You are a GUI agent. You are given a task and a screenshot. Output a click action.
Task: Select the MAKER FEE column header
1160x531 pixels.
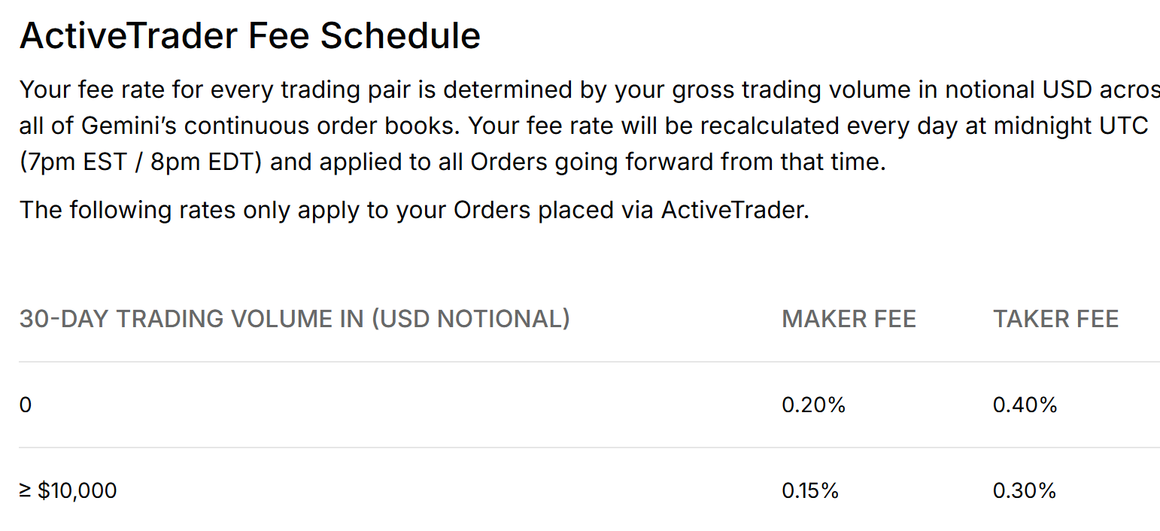[849, 319]
